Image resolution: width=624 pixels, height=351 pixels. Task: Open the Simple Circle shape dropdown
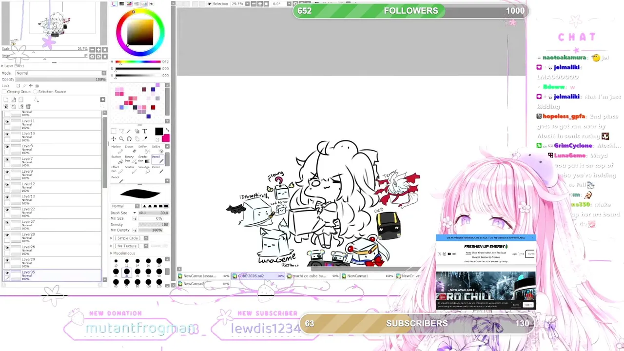[x=131, y=238]
